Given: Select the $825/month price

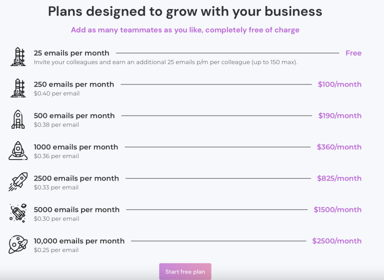Looking at the screenshot, I should (x=339, y=178).
